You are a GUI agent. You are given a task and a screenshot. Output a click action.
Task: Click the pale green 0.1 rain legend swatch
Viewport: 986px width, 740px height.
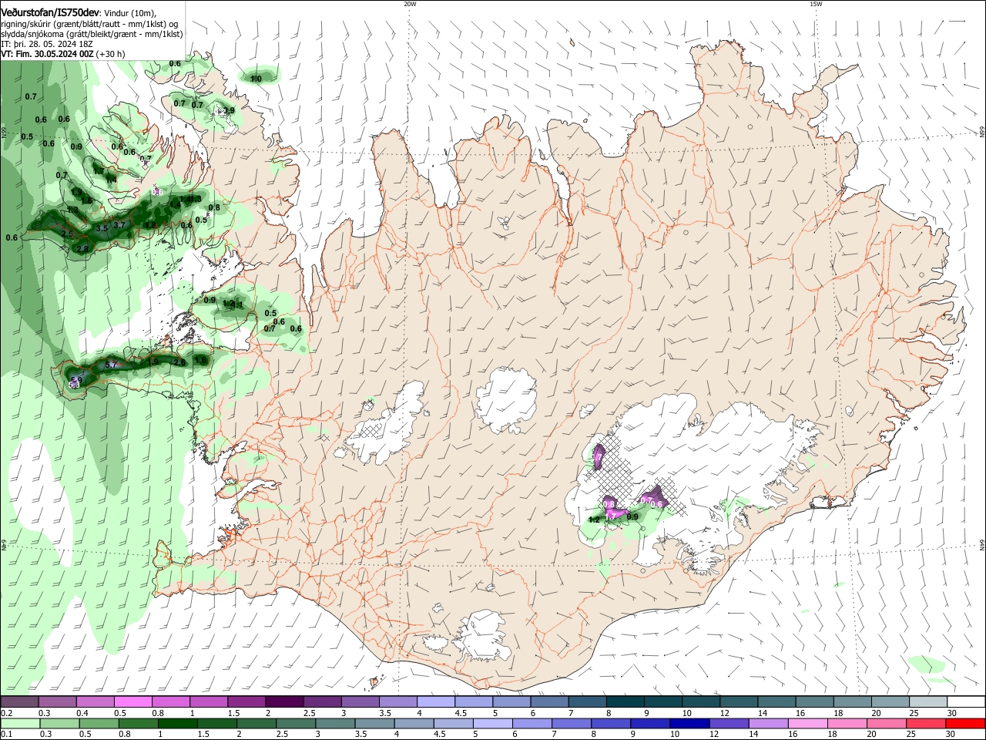coord(20,723)
